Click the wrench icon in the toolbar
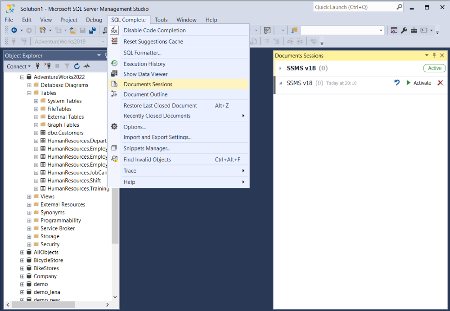The width and height of the screenshot is (450, 311). [x=404, y=30]
